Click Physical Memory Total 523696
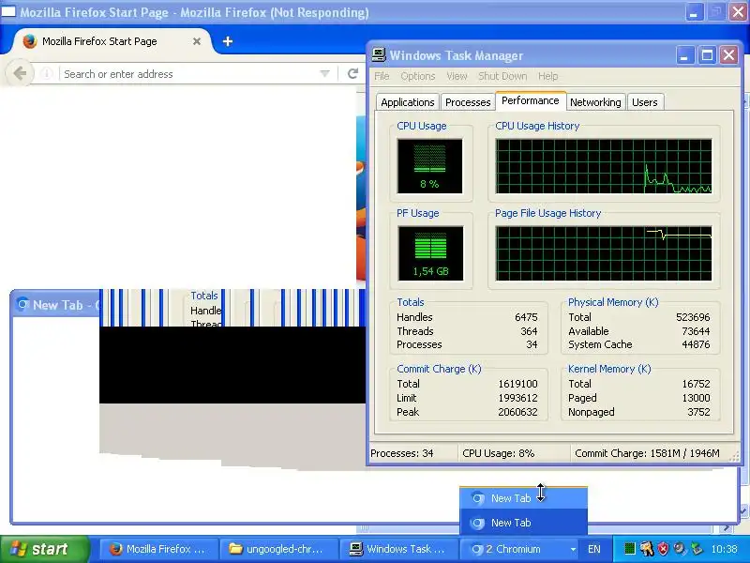Screen dimensions: 750x563 click(693, 317)
